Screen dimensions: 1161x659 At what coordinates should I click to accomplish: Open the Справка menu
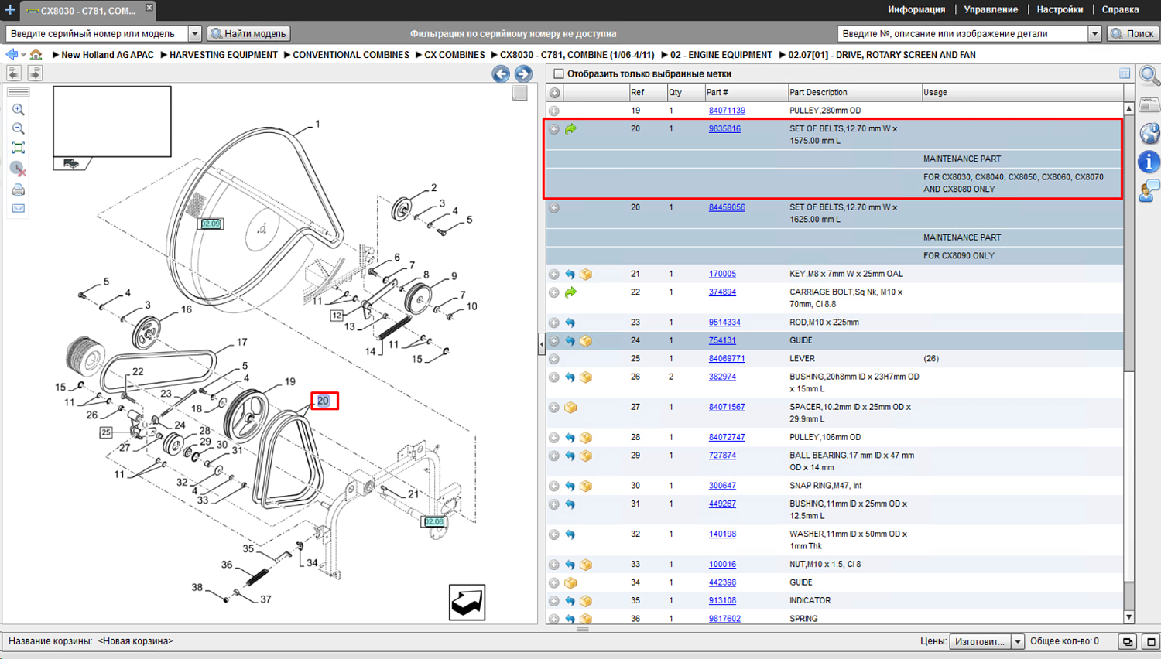pyautogui.click(x=1120, y=10)
